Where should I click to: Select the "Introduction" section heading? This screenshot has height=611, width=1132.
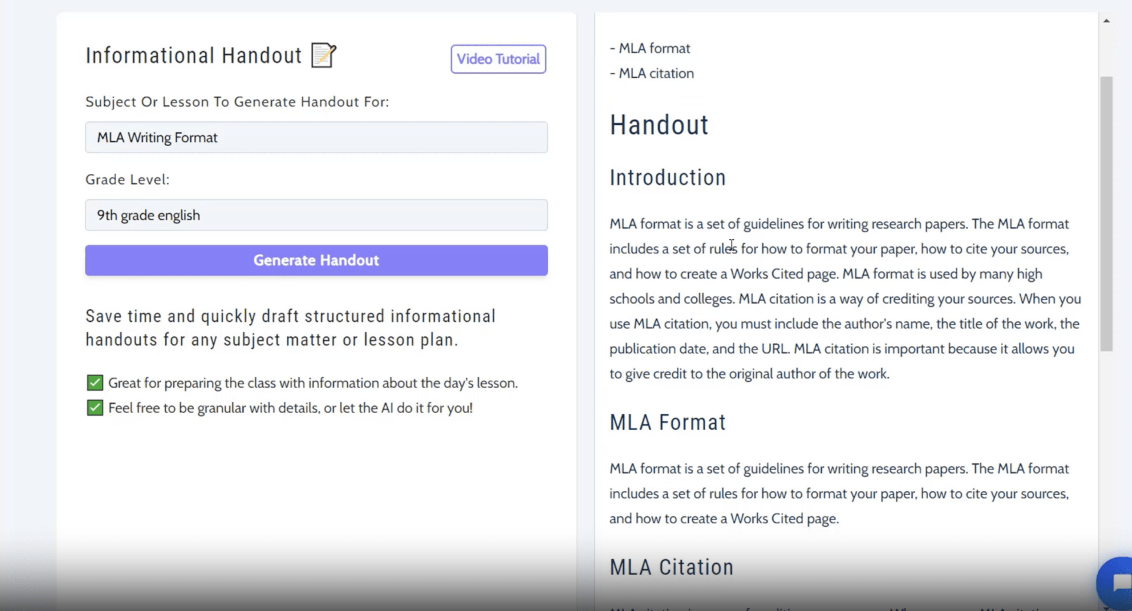click(667, 178)
